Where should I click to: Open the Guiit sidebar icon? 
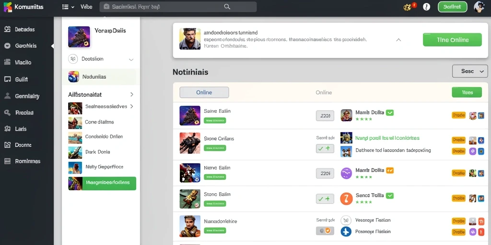(8, 79)
